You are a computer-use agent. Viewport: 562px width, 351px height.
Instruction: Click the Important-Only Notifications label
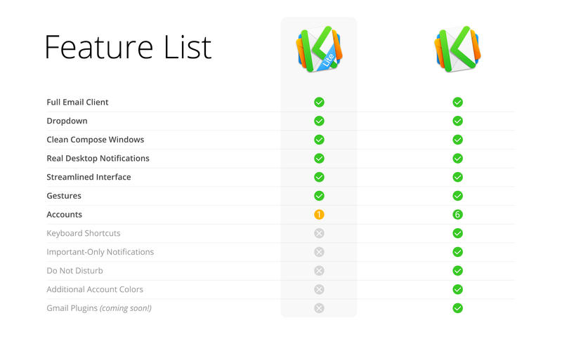pyautogui.click(x=100, y=252)
